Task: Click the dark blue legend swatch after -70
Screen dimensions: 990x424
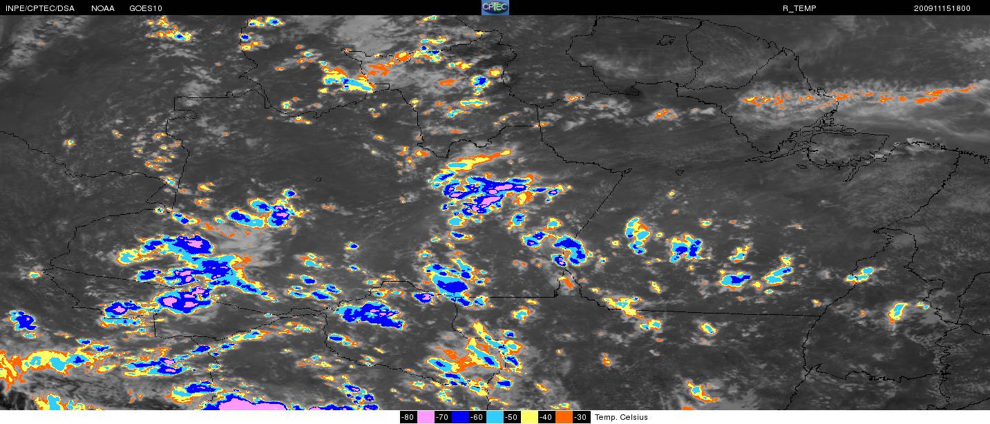Action: 460,417
